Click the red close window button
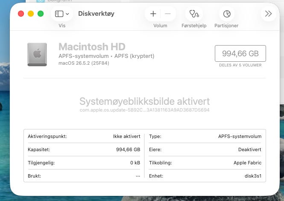The height and width of the screenshot is (201, 284). (21, 14)
